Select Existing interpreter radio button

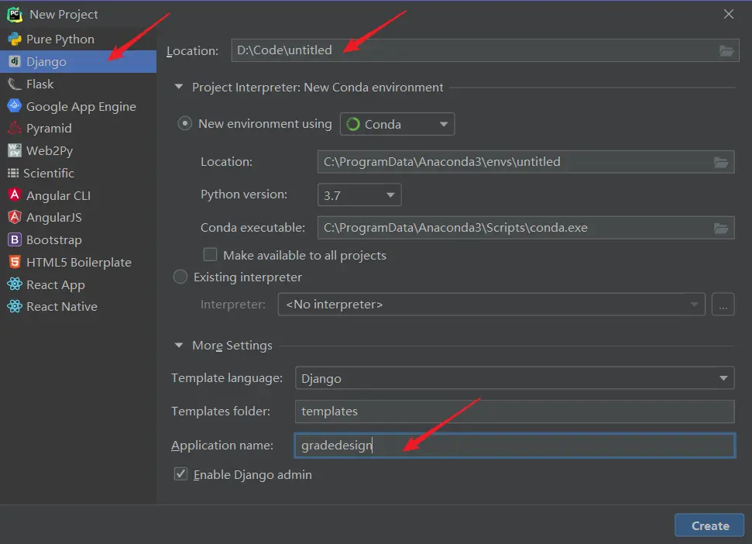180,277
